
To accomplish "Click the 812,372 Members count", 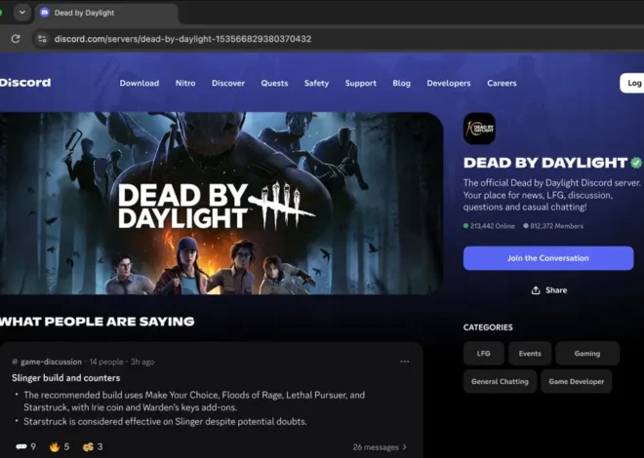I will [x=553, y=226].
